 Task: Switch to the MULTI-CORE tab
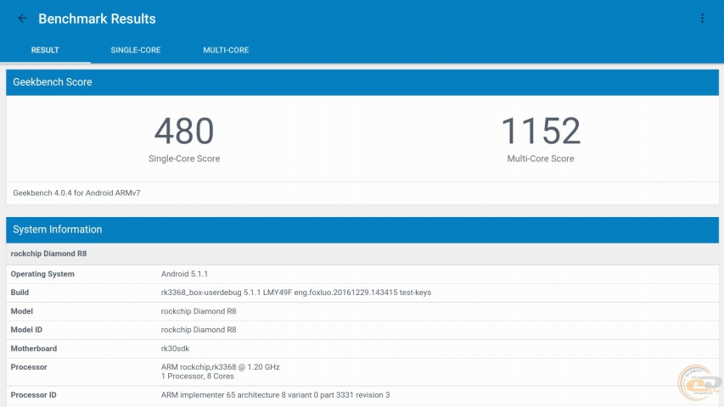click(x=226, y=50)
